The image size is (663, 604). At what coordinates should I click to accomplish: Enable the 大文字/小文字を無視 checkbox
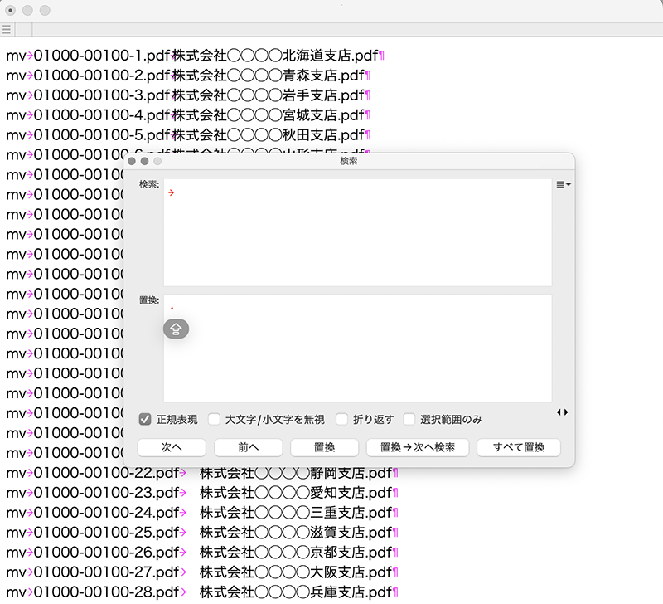(214, 419)
